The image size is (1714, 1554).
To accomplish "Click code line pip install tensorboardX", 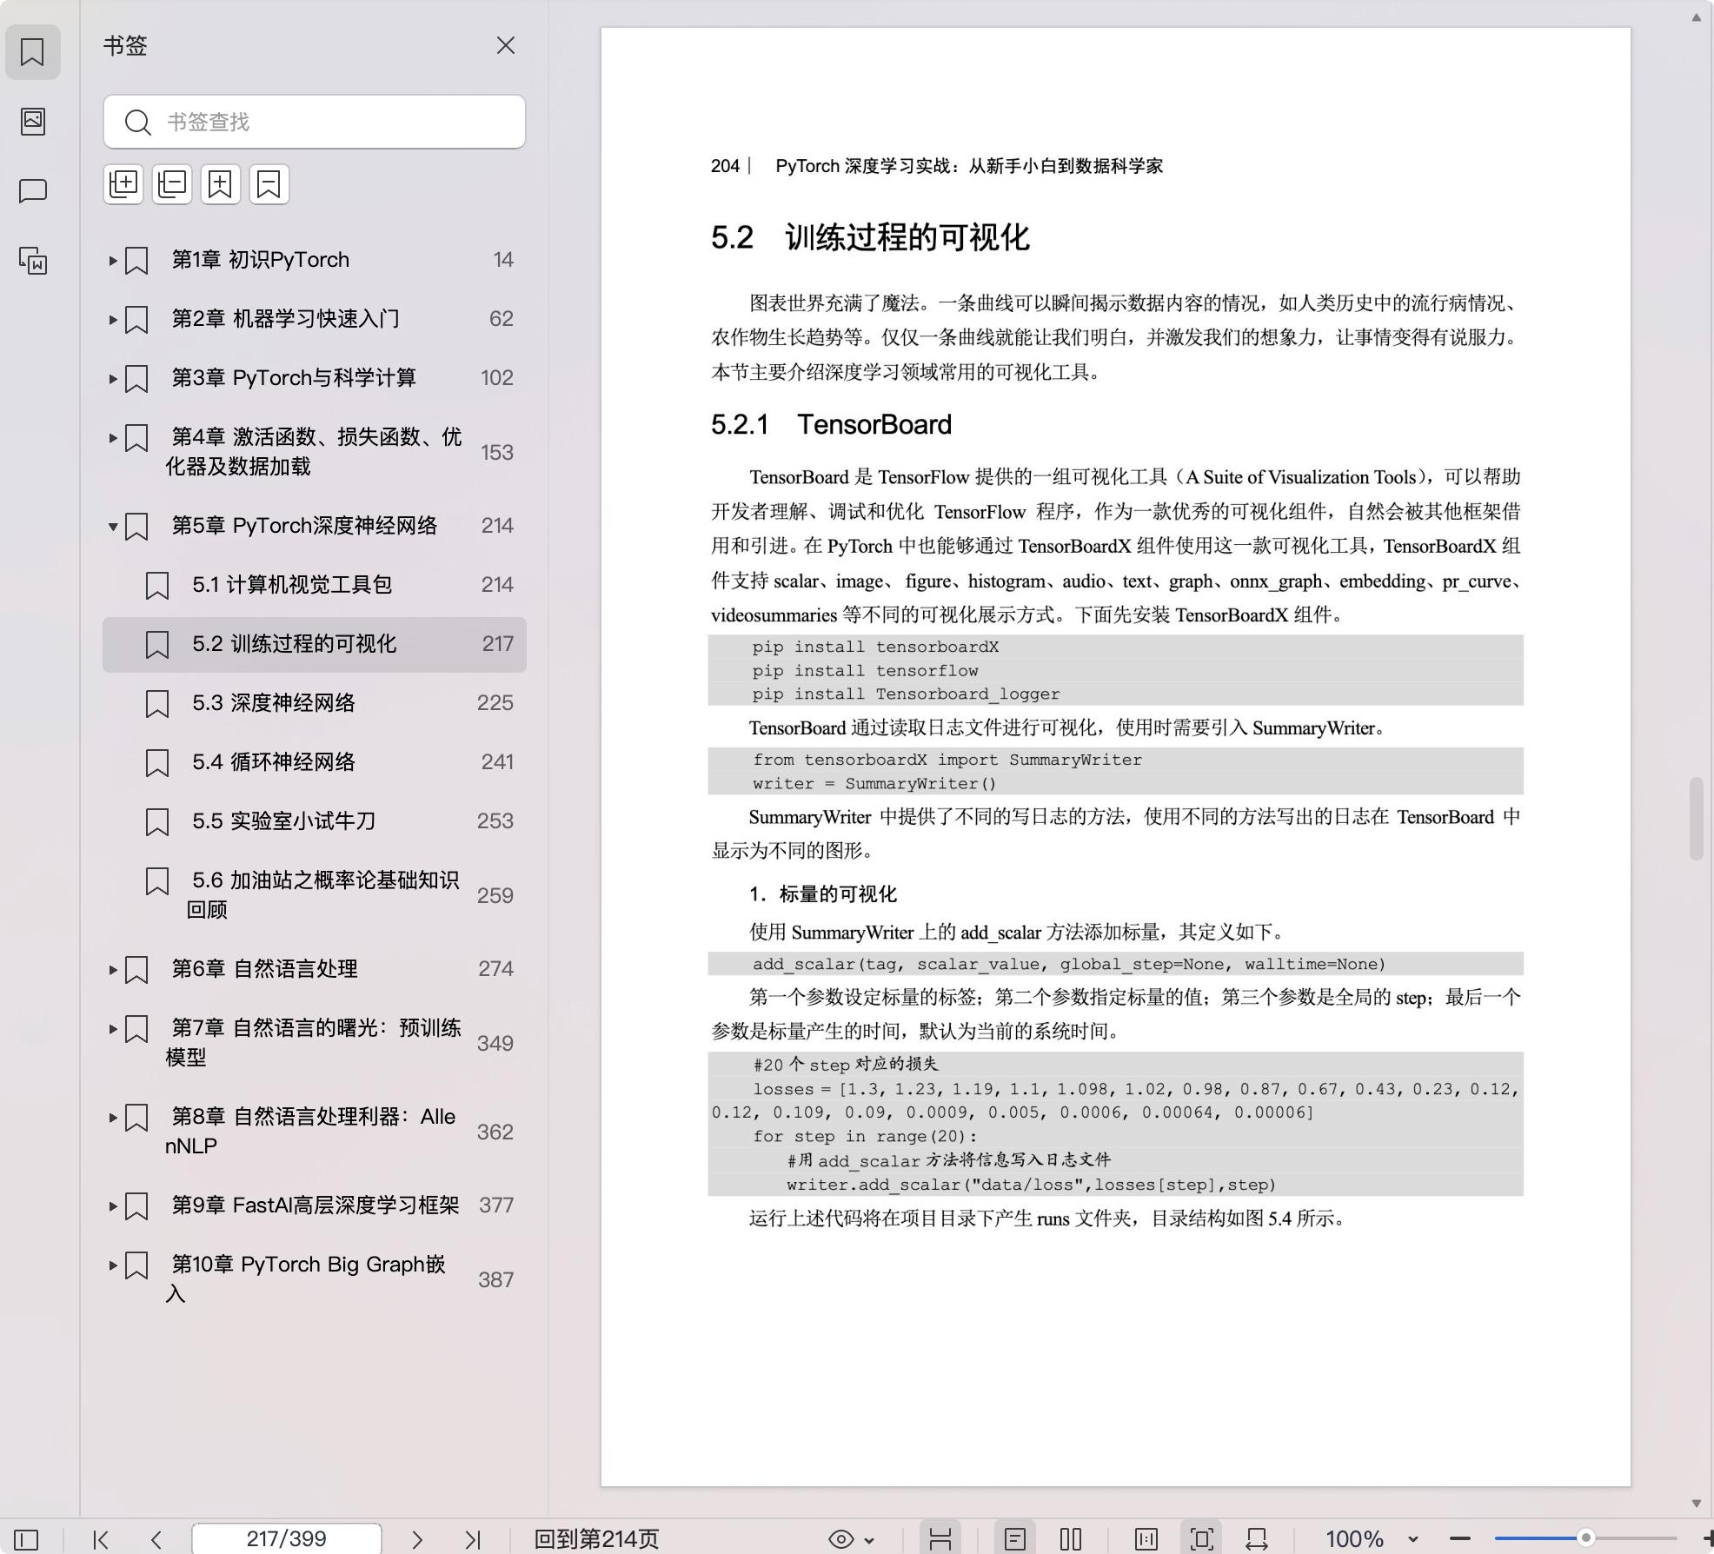I will 875,647.
